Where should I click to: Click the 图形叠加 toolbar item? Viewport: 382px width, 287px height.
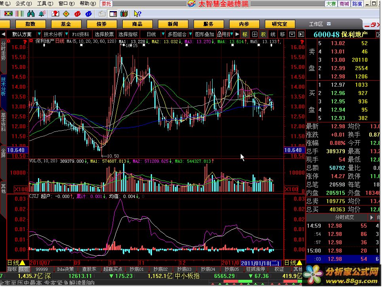click(x=205, y=34)
